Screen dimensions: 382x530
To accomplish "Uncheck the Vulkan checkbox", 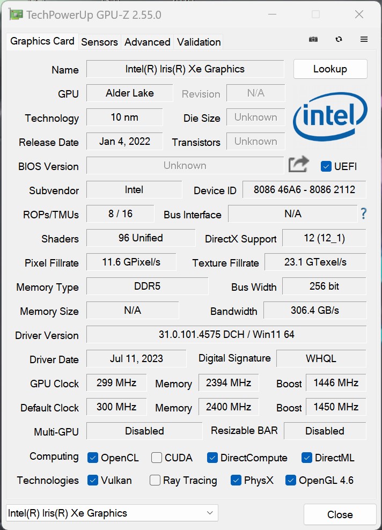I will click(x=93, y=480).
